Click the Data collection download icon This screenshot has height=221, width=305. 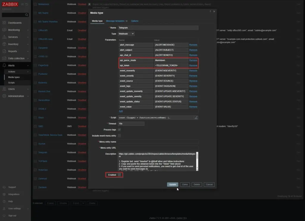click(4, 58)
